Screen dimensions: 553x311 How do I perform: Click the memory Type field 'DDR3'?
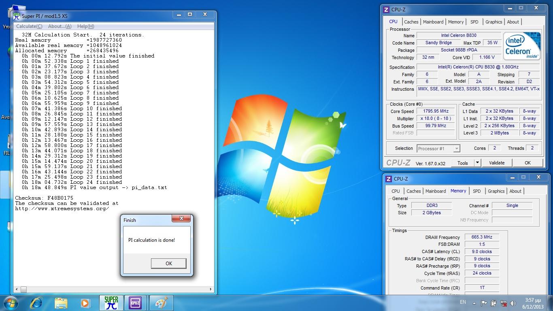click(x=432, y=206)
